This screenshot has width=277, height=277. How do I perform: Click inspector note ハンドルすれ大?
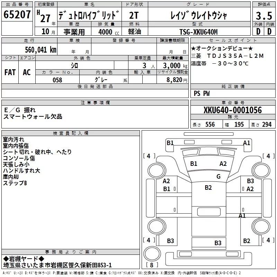tap(21, 170)
